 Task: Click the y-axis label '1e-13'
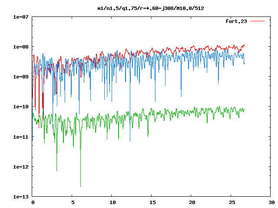tap(21, 197)
